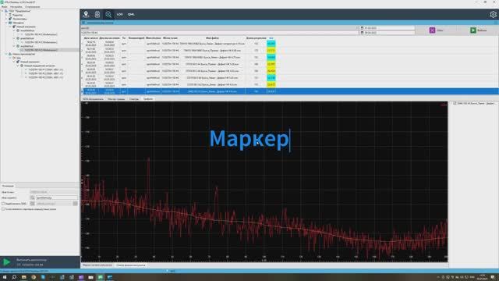Switch to the tab left of Спектры
This screenshot has width=499, height=281.
click(x=116, y=99)
